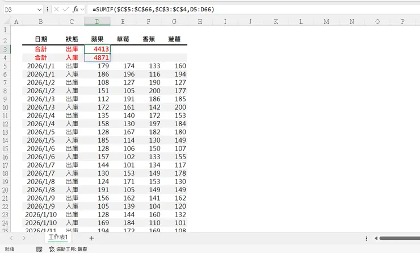Screen dimensions: 420x253
Task: Click date 2026/1/6 in row 16
Action: [41, 157]
